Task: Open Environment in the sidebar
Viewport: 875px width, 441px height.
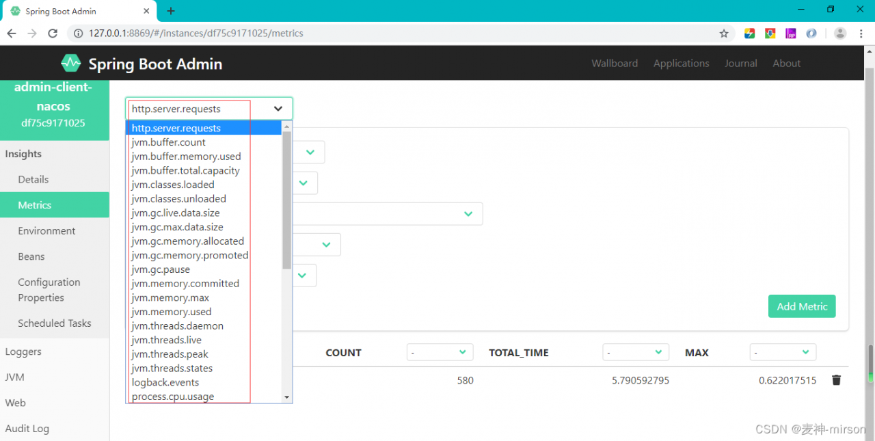Action: coord(55,231)
